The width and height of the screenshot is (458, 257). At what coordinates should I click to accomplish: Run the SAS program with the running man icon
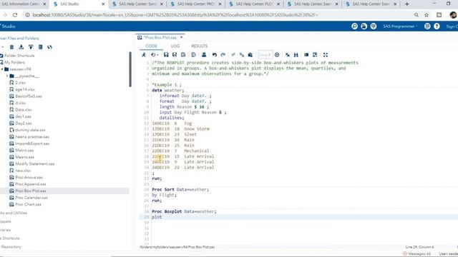(144, 55)
